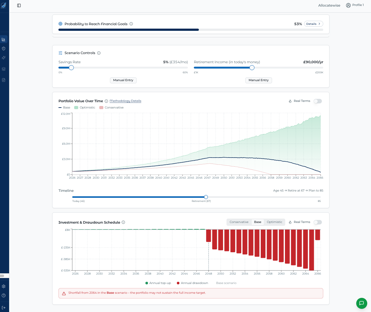Open the settings gear icon
This screenshot has width=371, height=312.
click(3, 286)
